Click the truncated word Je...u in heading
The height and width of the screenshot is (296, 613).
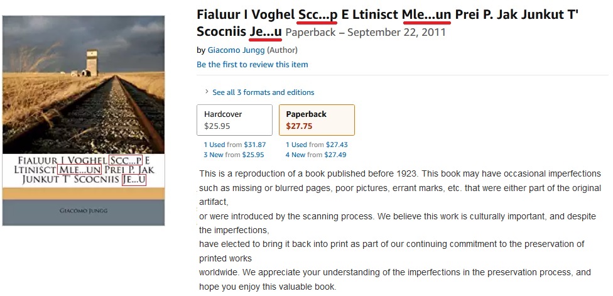tap(265, 31)
